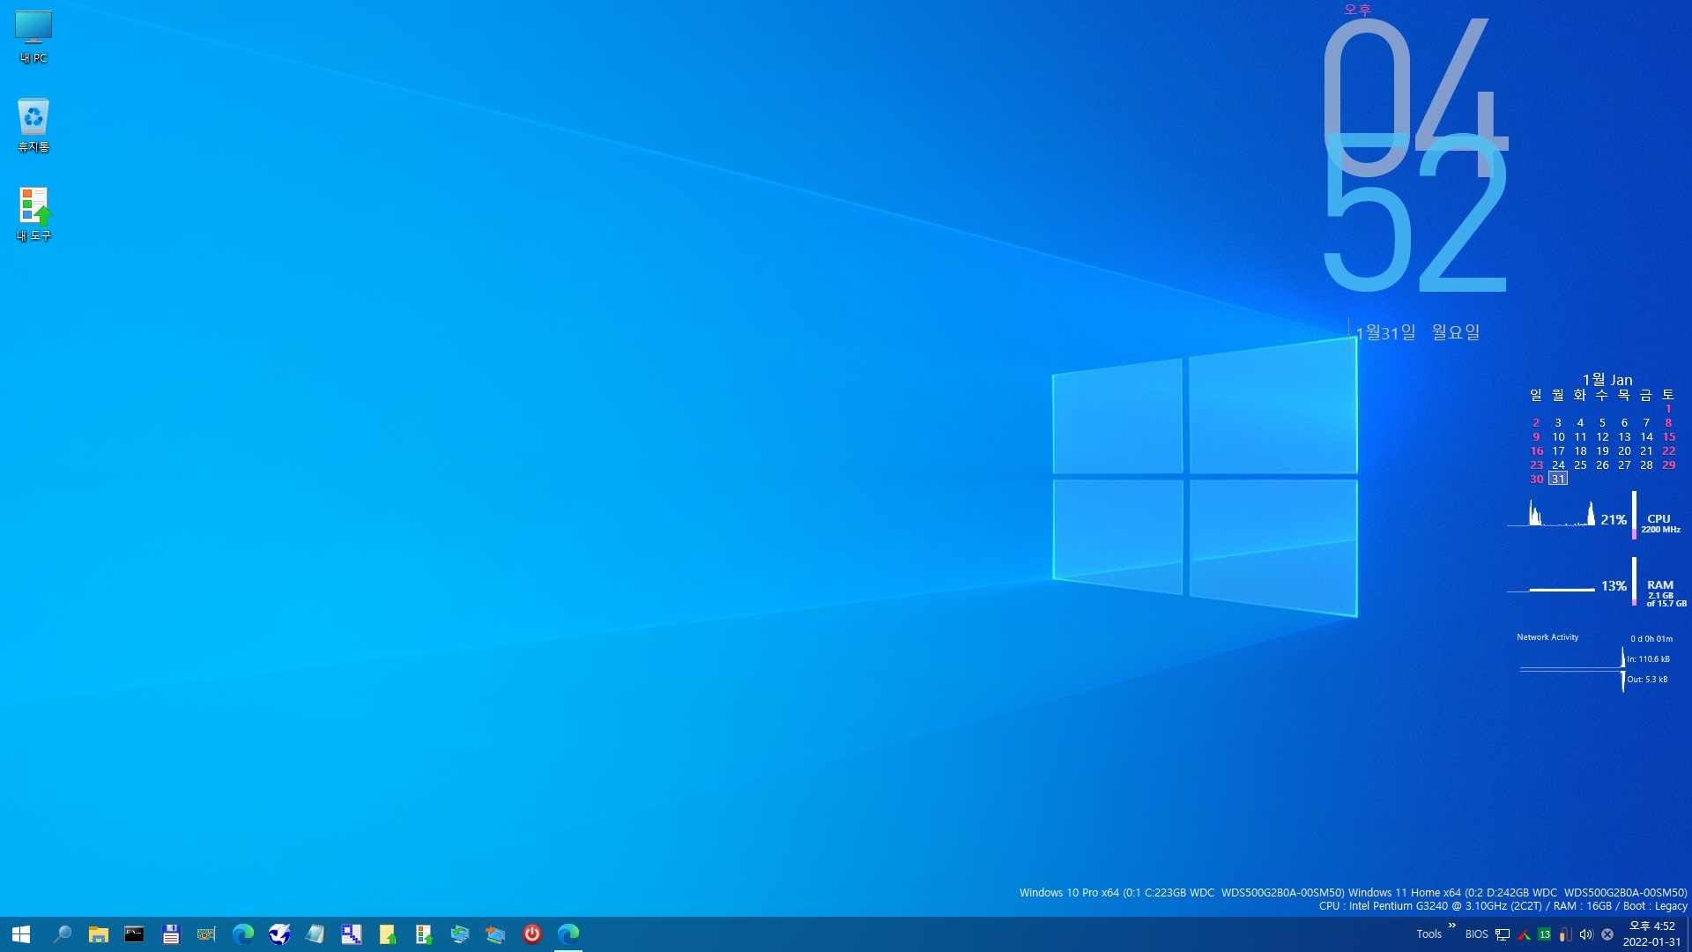Click the 0d 0h 01m uptime text
The image size is (1692, 952).
click(x=1651, y=639)
